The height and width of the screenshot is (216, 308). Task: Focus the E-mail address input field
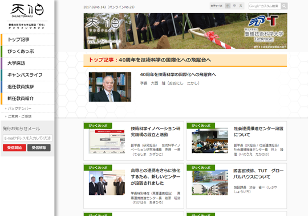click(x=27, y=138)
